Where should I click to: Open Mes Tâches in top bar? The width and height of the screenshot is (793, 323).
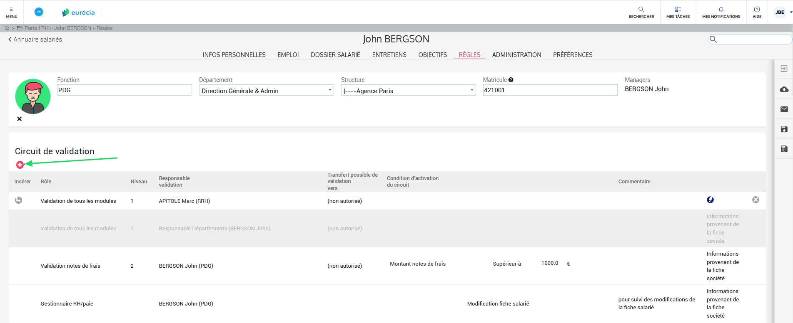(x=678, y=12)
